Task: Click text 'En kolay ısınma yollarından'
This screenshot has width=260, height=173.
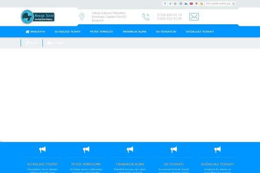Action: [x=86, y=170]
